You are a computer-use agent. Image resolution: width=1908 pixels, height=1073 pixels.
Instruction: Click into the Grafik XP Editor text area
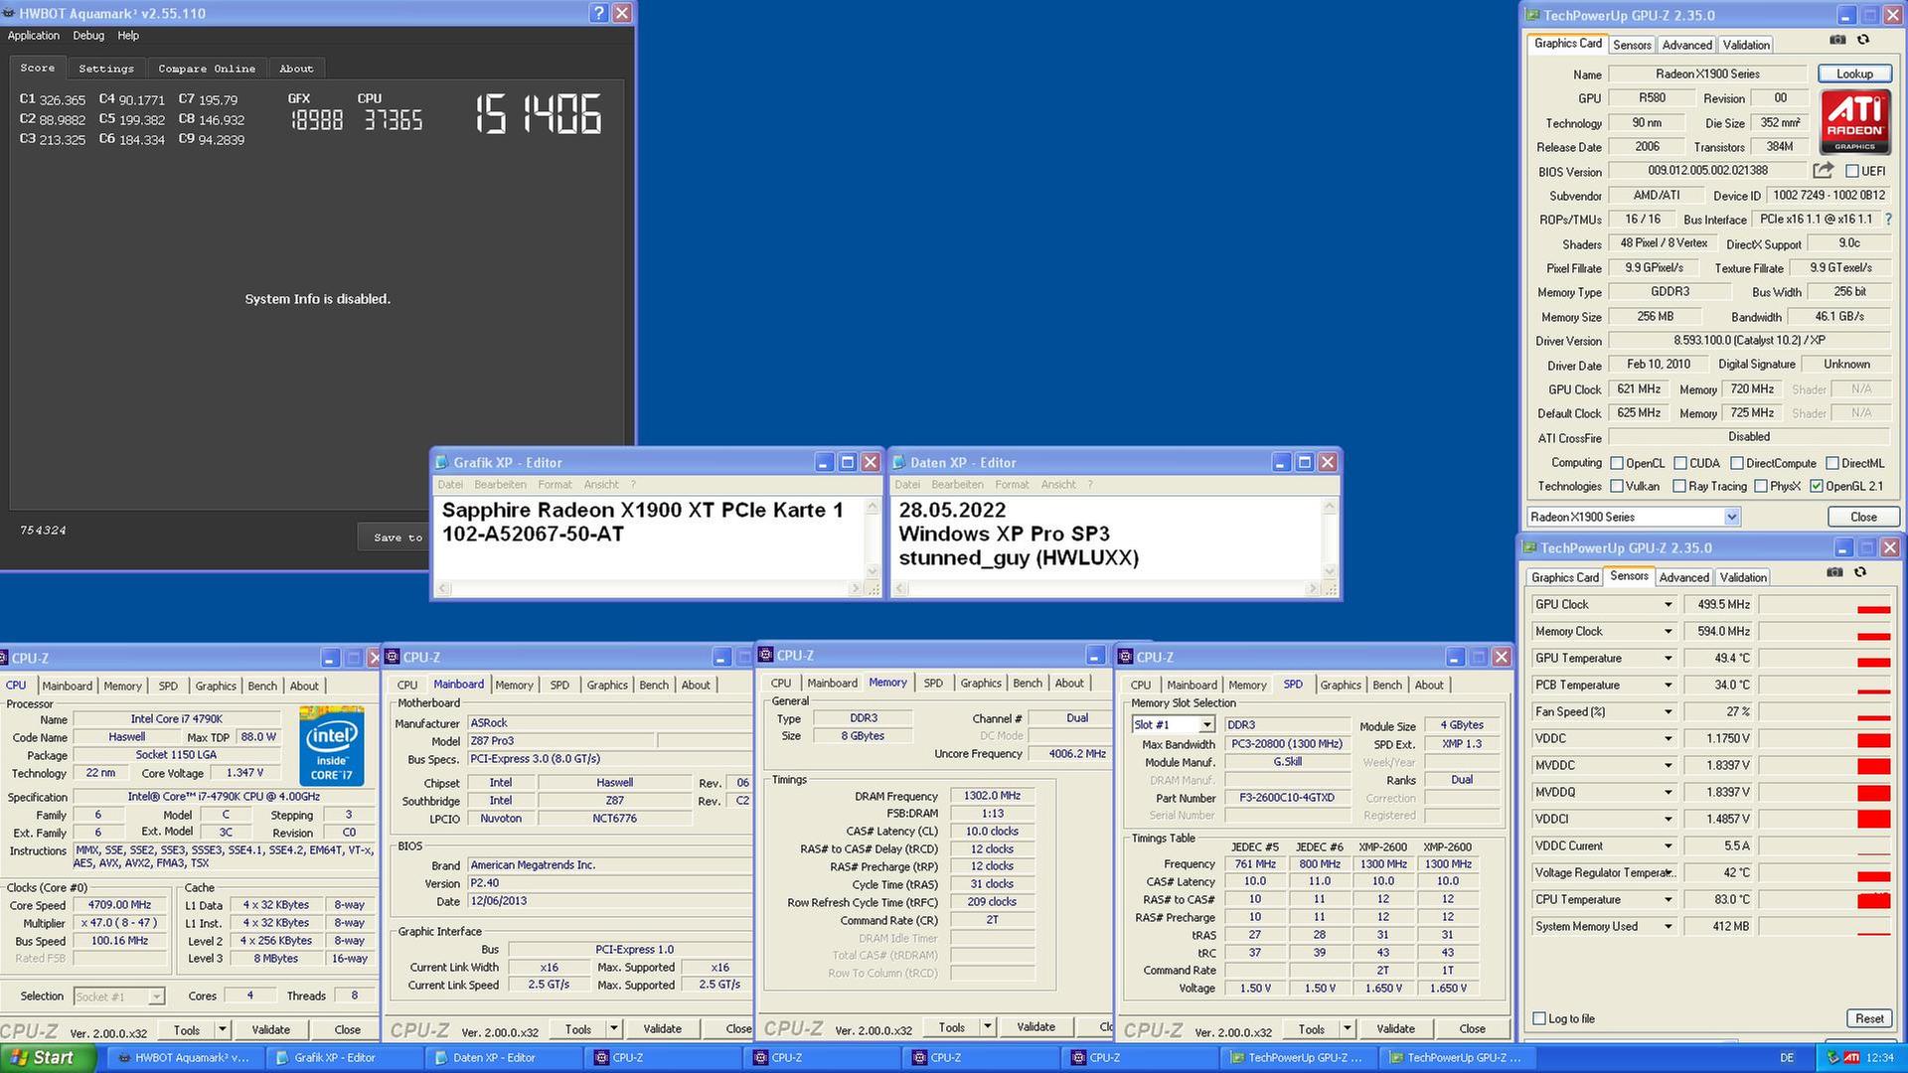(650, 538)
